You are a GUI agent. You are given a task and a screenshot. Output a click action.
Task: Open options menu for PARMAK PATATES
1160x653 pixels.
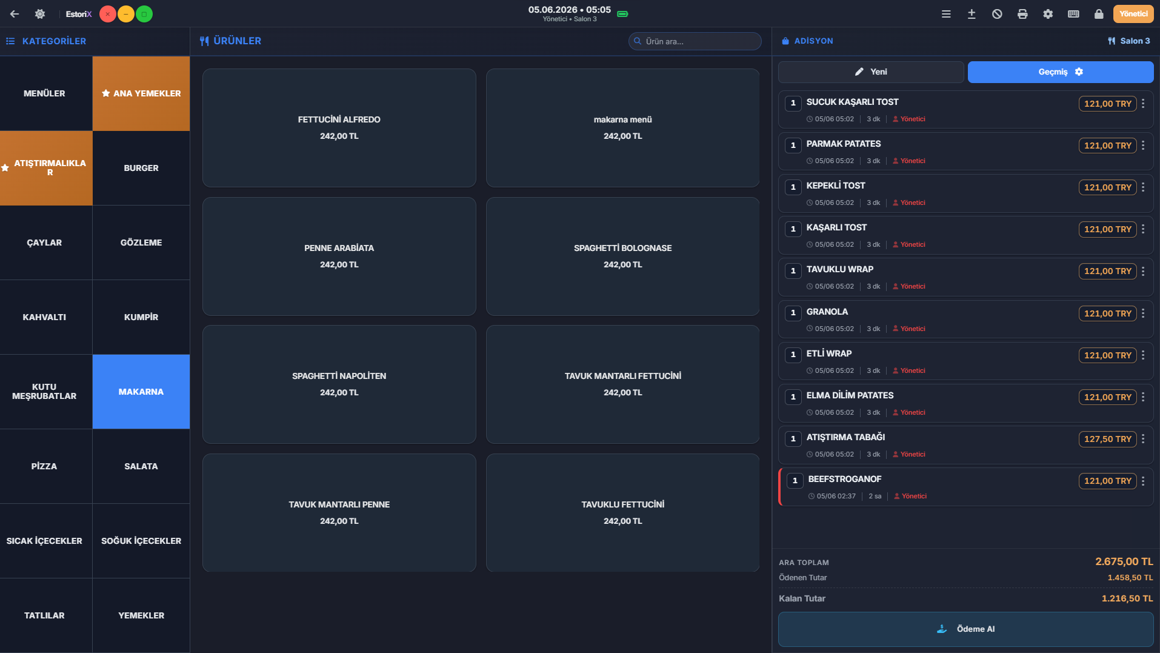[x=1143, y=146]
